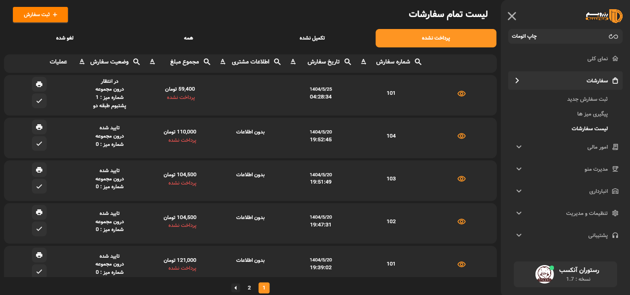Image resolution: width=630 pixels, height=295 pixels.
Task: Click the ثبت سفارش button
Action: point(40,15)
